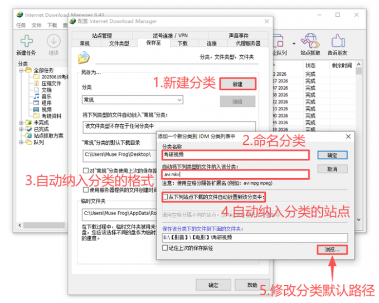Image resolution: width=379 pixels, height=303 pixels.
Task: Click 确定 at bottom of configuration dialog
Action: (213, 285)
